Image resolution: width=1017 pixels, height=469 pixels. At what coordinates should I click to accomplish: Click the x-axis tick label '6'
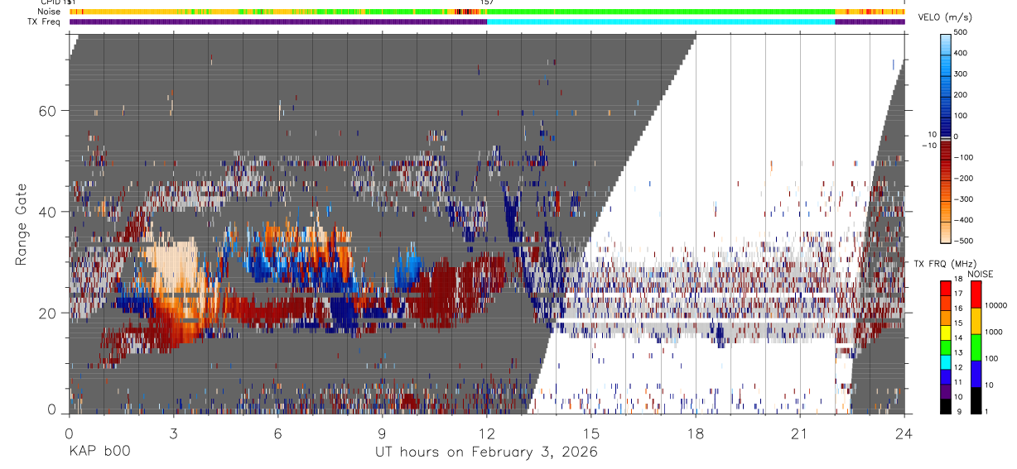pos(277,433)
